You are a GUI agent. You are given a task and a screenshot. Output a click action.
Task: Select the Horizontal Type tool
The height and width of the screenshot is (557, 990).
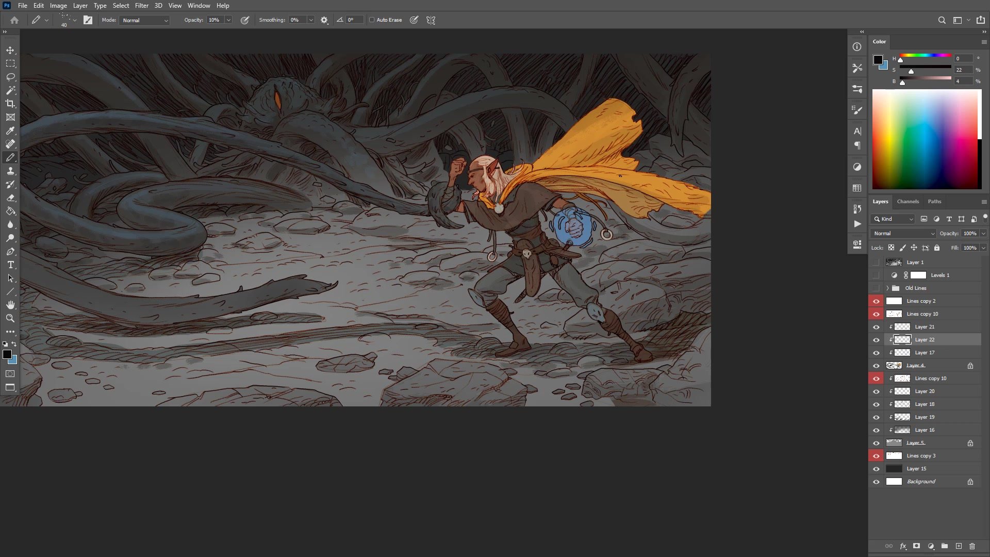click(x=10, y=265)
